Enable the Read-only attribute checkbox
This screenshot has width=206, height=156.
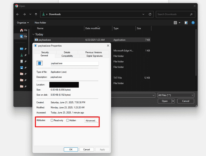[x=52, y=120]
